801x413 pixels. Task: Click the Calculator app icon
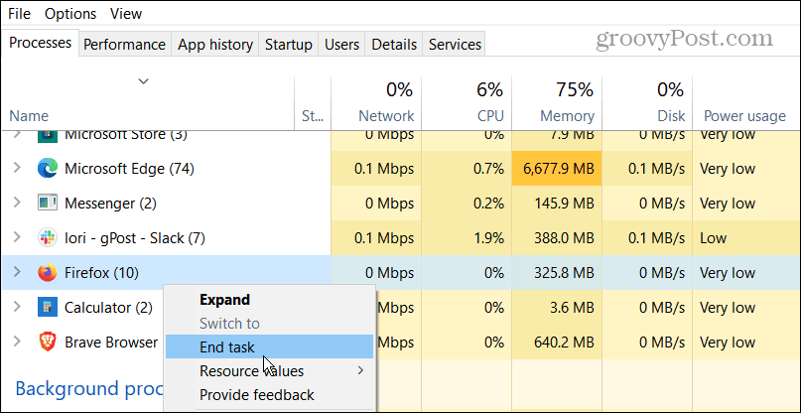[x=48, y=307]
